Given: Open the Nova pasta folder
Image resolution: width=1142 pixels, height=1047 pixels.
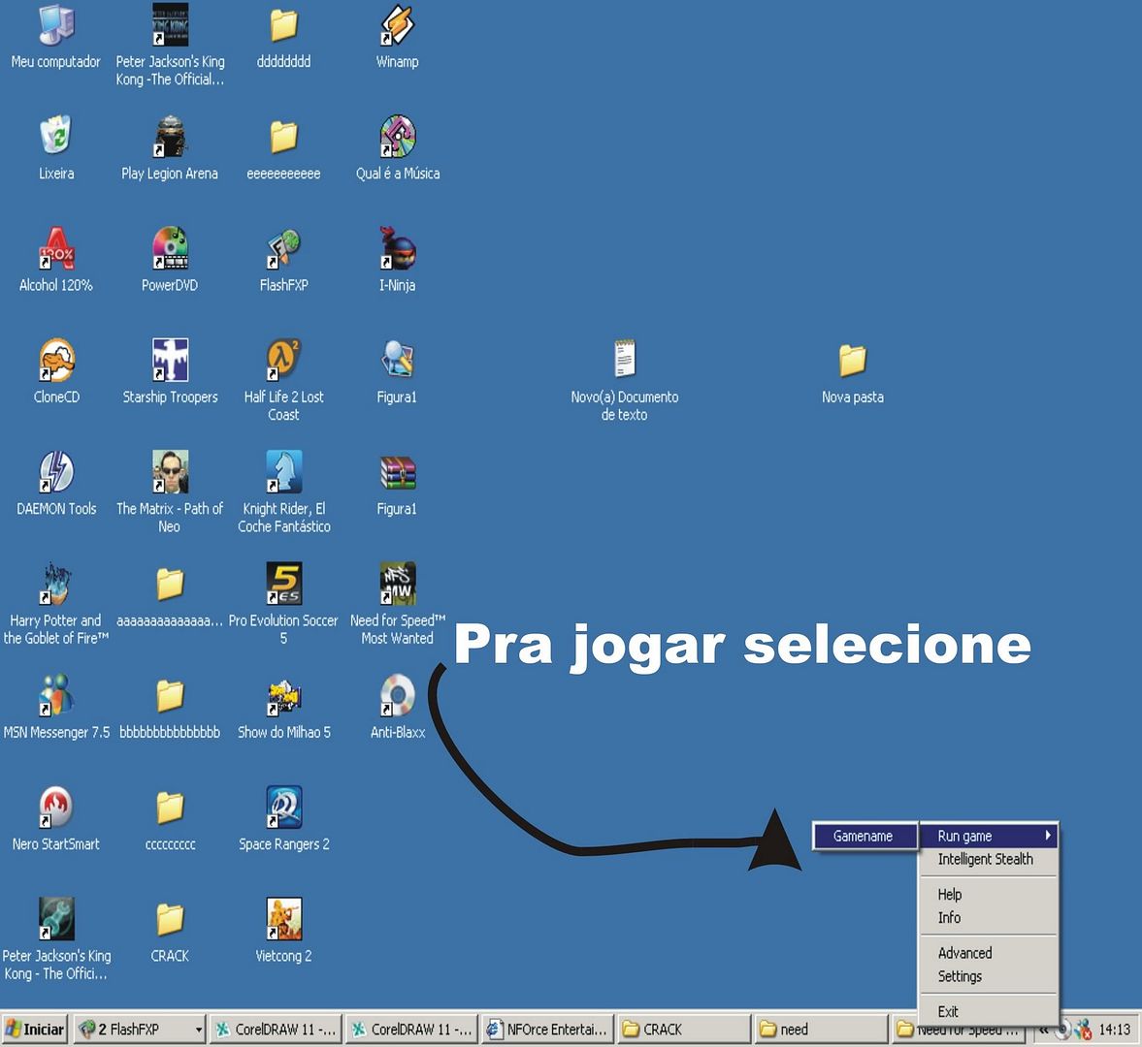Looking at the screenshot, I should point(852,361).
